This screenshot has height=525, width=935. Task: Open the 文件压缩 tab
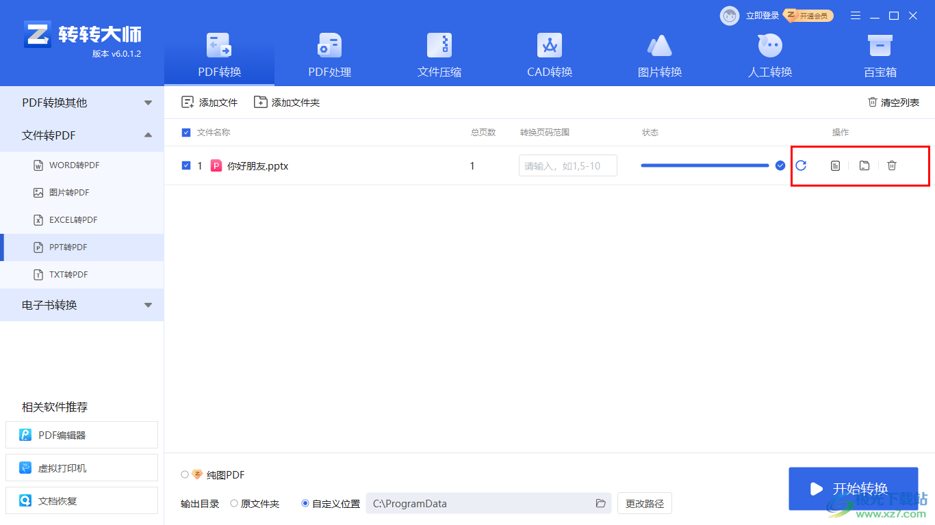point(439,55)
